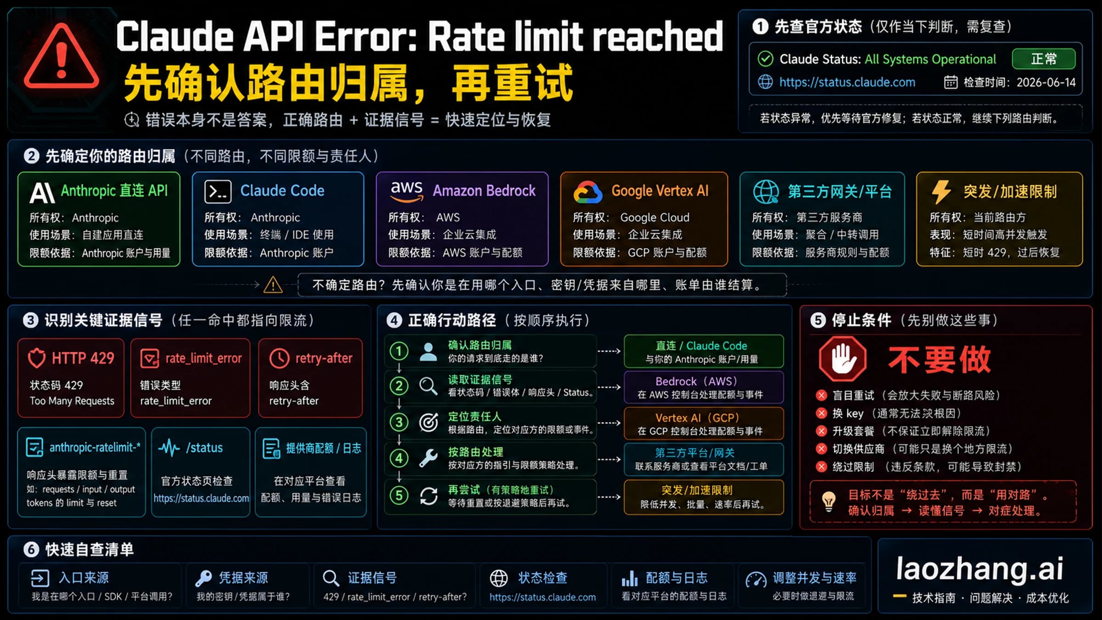
Task: Click the red X beside 升级套餐
Action: point(821,431)
